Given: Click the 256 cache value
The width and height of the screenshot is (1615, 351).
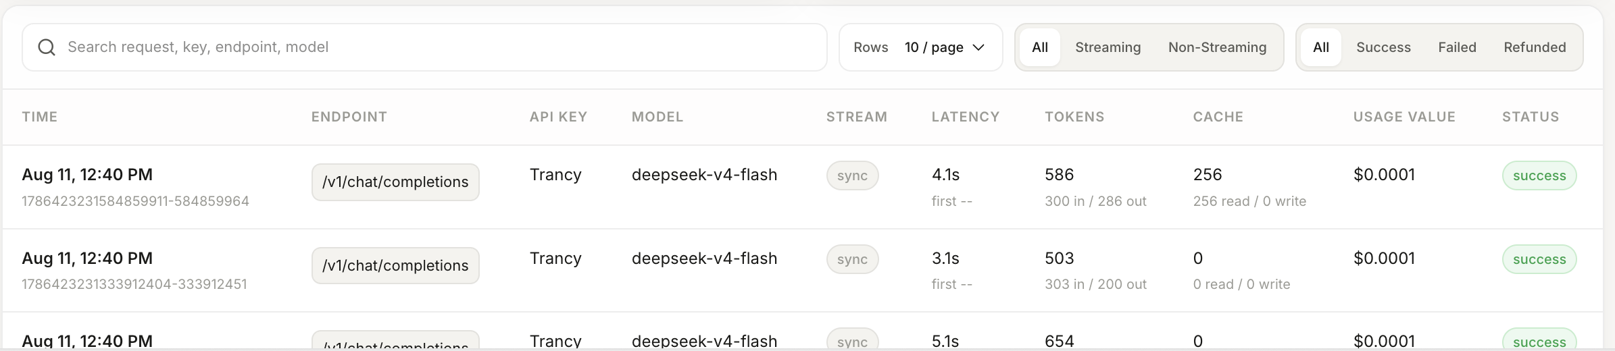Looking at the screenshot, I should pyautogui.click(x=1208, y=175).
